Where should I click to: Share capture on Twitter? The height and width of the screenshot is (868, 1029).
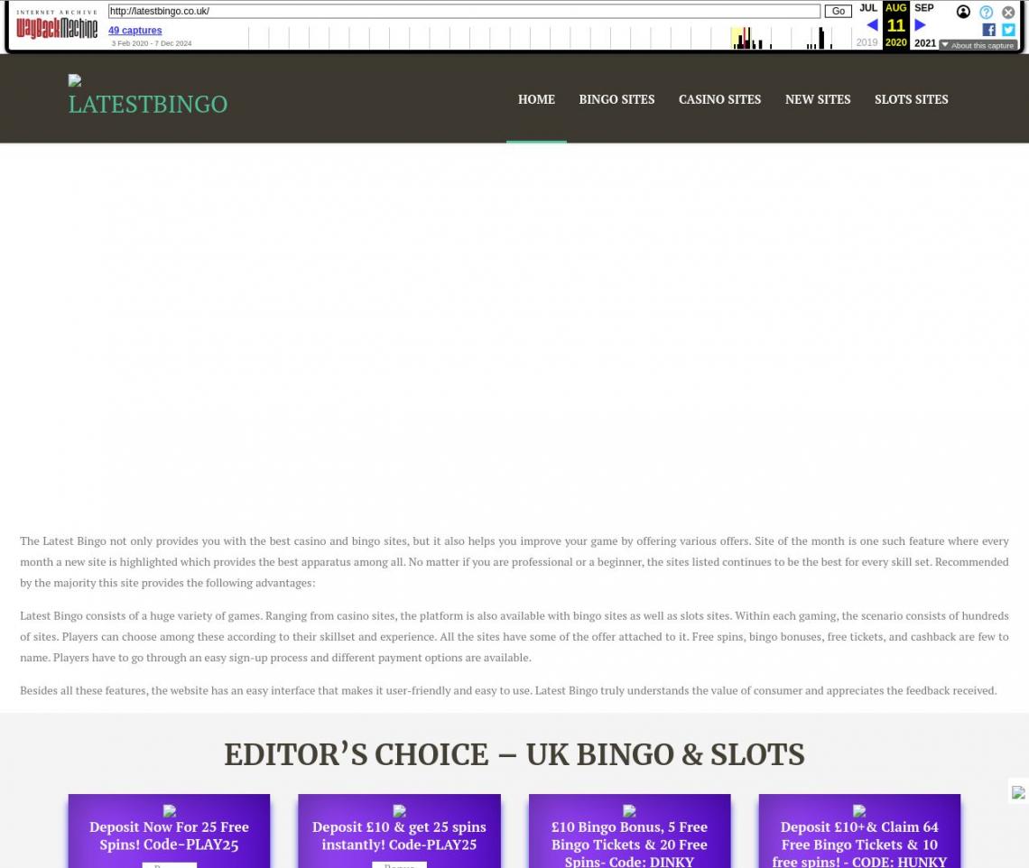point(1008,30)
